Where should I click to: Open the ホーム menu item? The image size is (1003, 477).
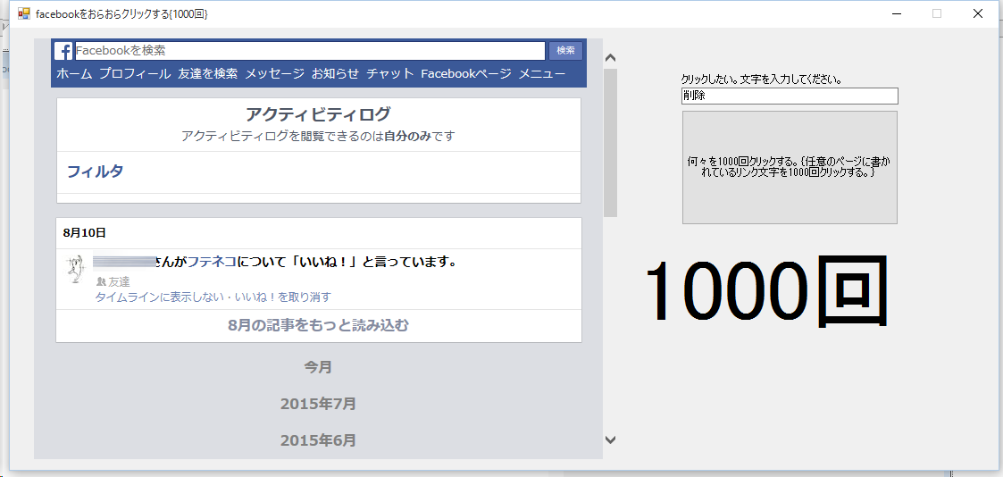point(74,73)
